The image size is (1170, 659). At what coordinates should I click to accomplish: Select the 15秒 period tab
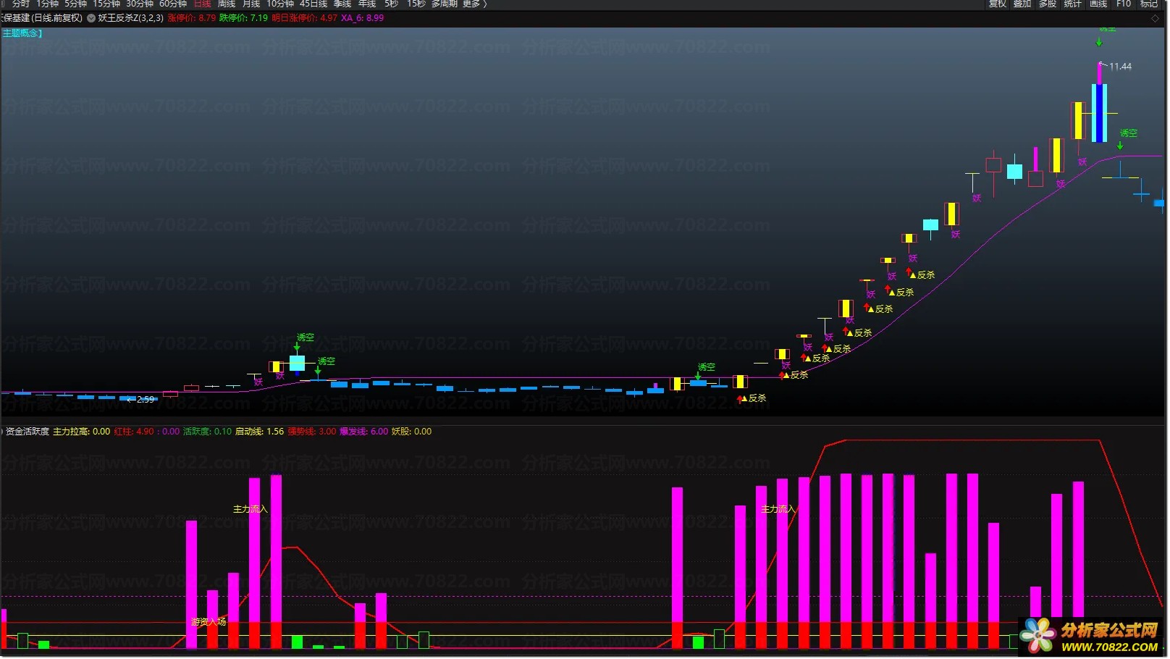[416, 4]
